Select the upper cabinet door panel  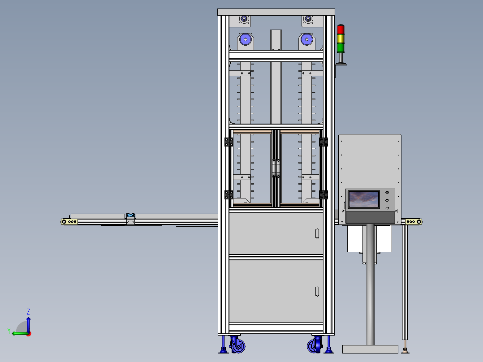276,233
